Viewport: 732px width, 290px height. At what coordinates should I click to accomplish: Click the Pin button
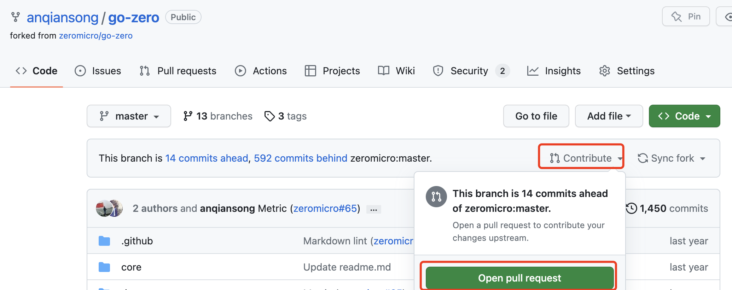685,17
